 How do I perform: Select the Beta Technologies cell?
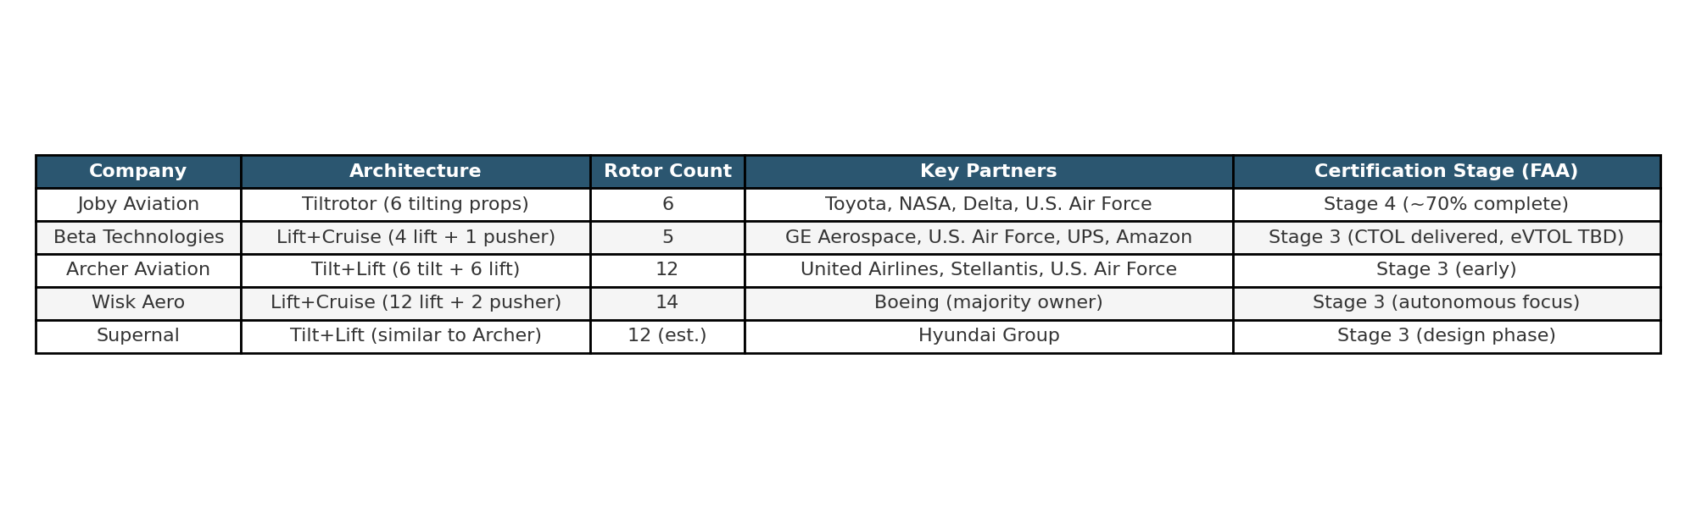(x=138, y=238)
